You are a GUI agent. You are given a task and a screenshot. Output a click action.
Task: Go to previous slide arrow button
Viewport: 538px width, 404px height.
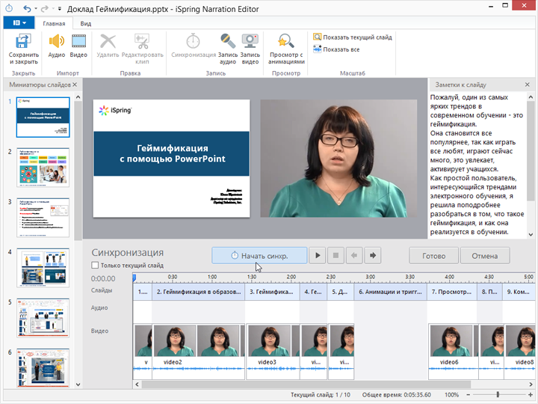point(354,256)
